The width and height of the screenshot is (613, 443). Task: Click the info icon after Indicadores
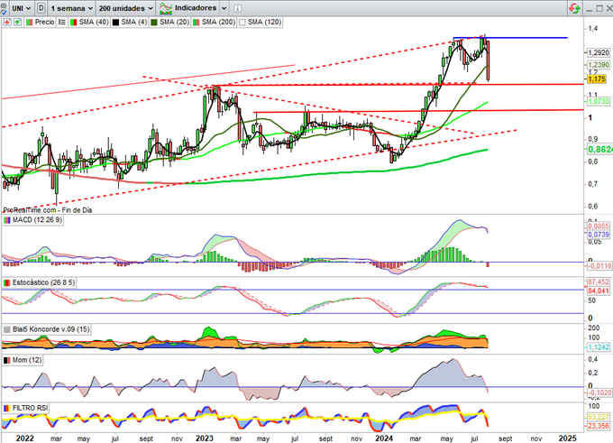[237, 8]
